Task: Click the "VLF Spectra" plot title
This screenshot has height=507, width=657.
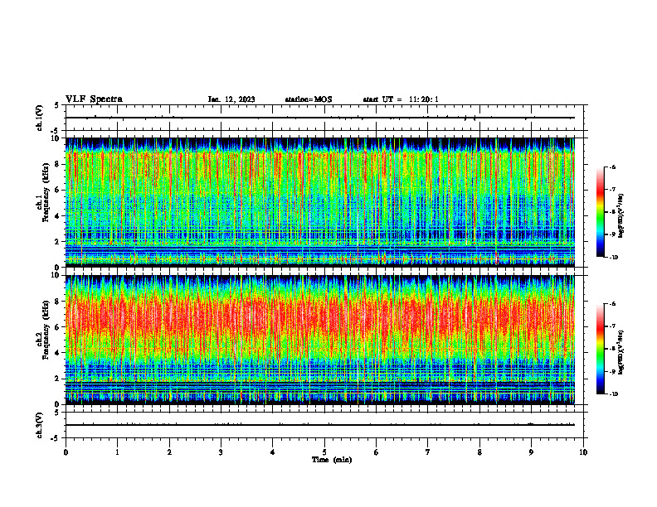Action: click(94, 99)
